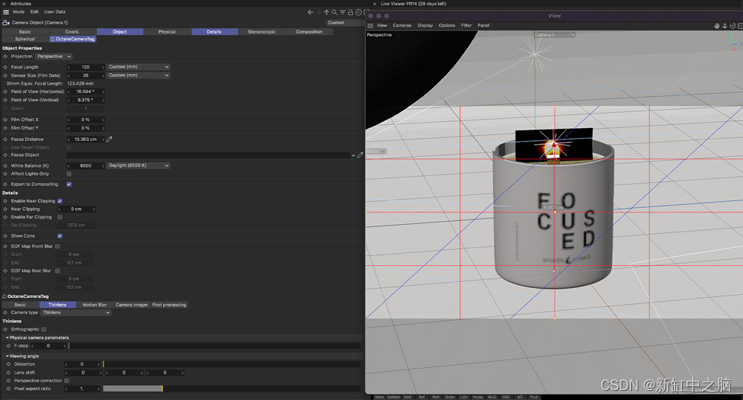The height and width of the screenshot is (400, 743).
Task: Click the back arrow in Attributes toolbar
Action: click(310, 12)
